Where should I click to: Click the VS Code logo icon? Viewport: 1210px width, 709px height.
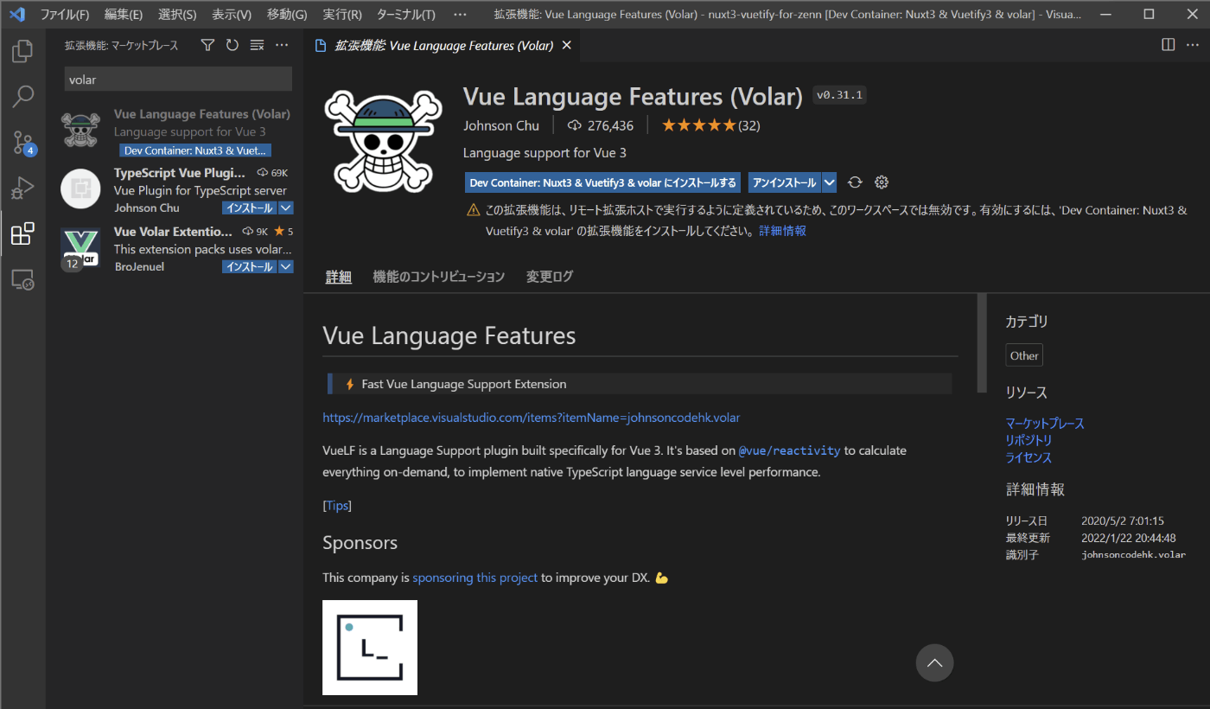(16, 14)
